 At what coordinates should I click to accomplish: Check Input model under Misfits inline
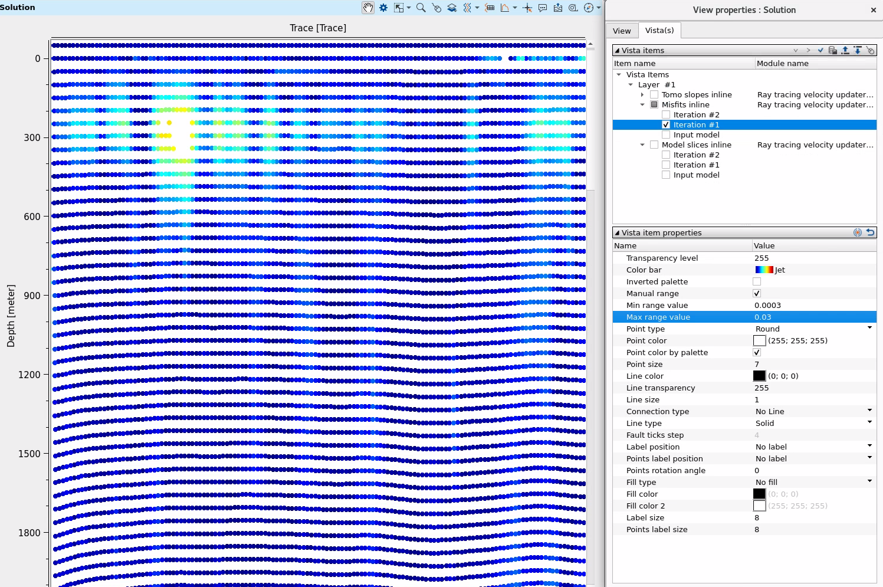666,135
